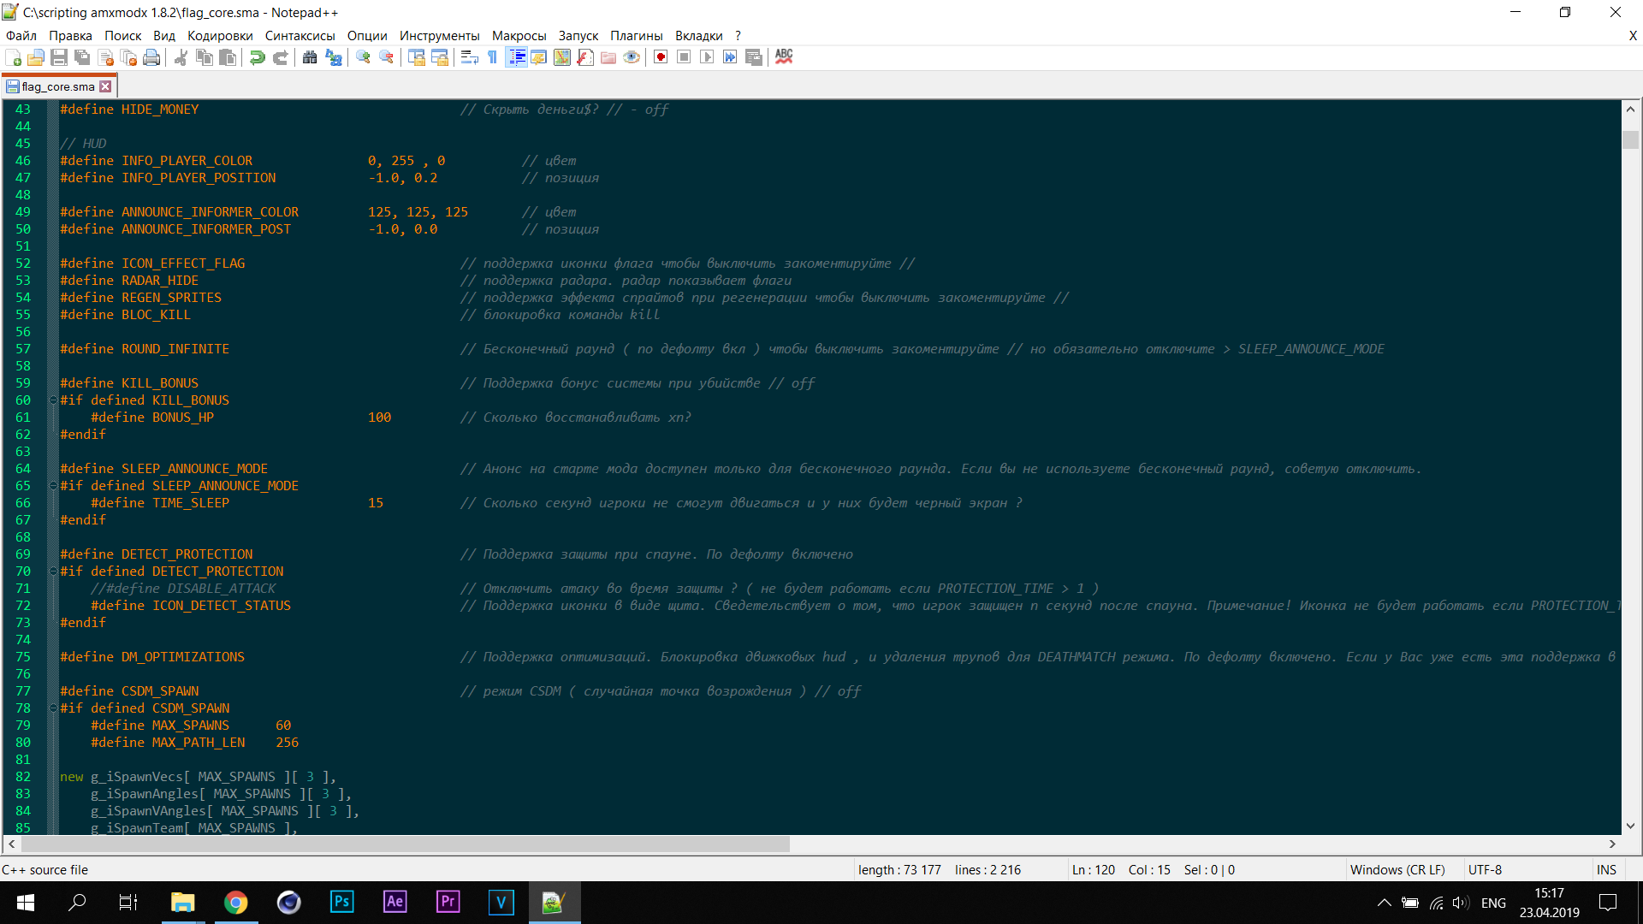Save the current recorded macro

[x=754, y=57]
